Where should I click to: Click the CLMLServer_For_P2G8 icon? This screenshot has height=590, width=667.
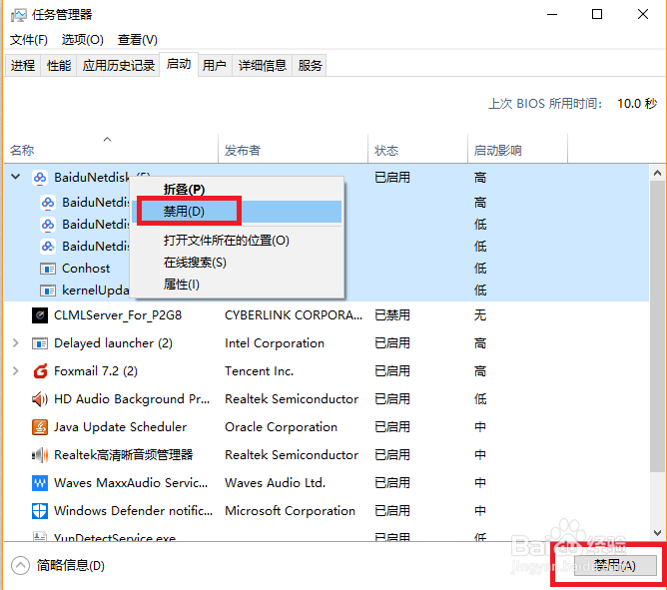[40, 315]
